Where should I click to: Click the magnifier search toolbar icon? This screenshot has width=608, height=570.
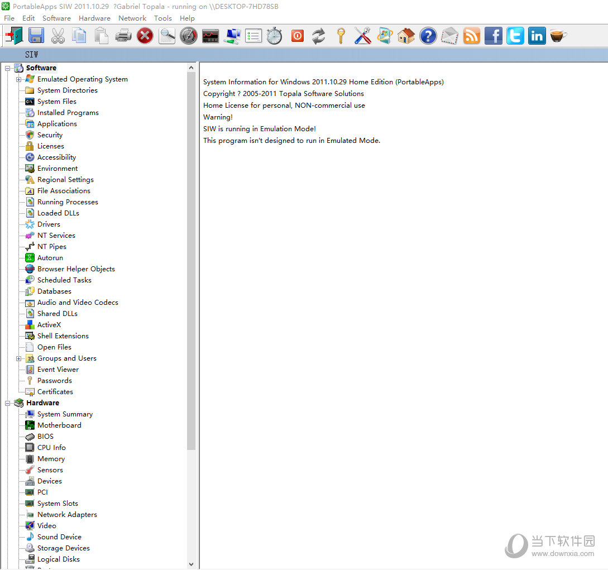[167, 36]
